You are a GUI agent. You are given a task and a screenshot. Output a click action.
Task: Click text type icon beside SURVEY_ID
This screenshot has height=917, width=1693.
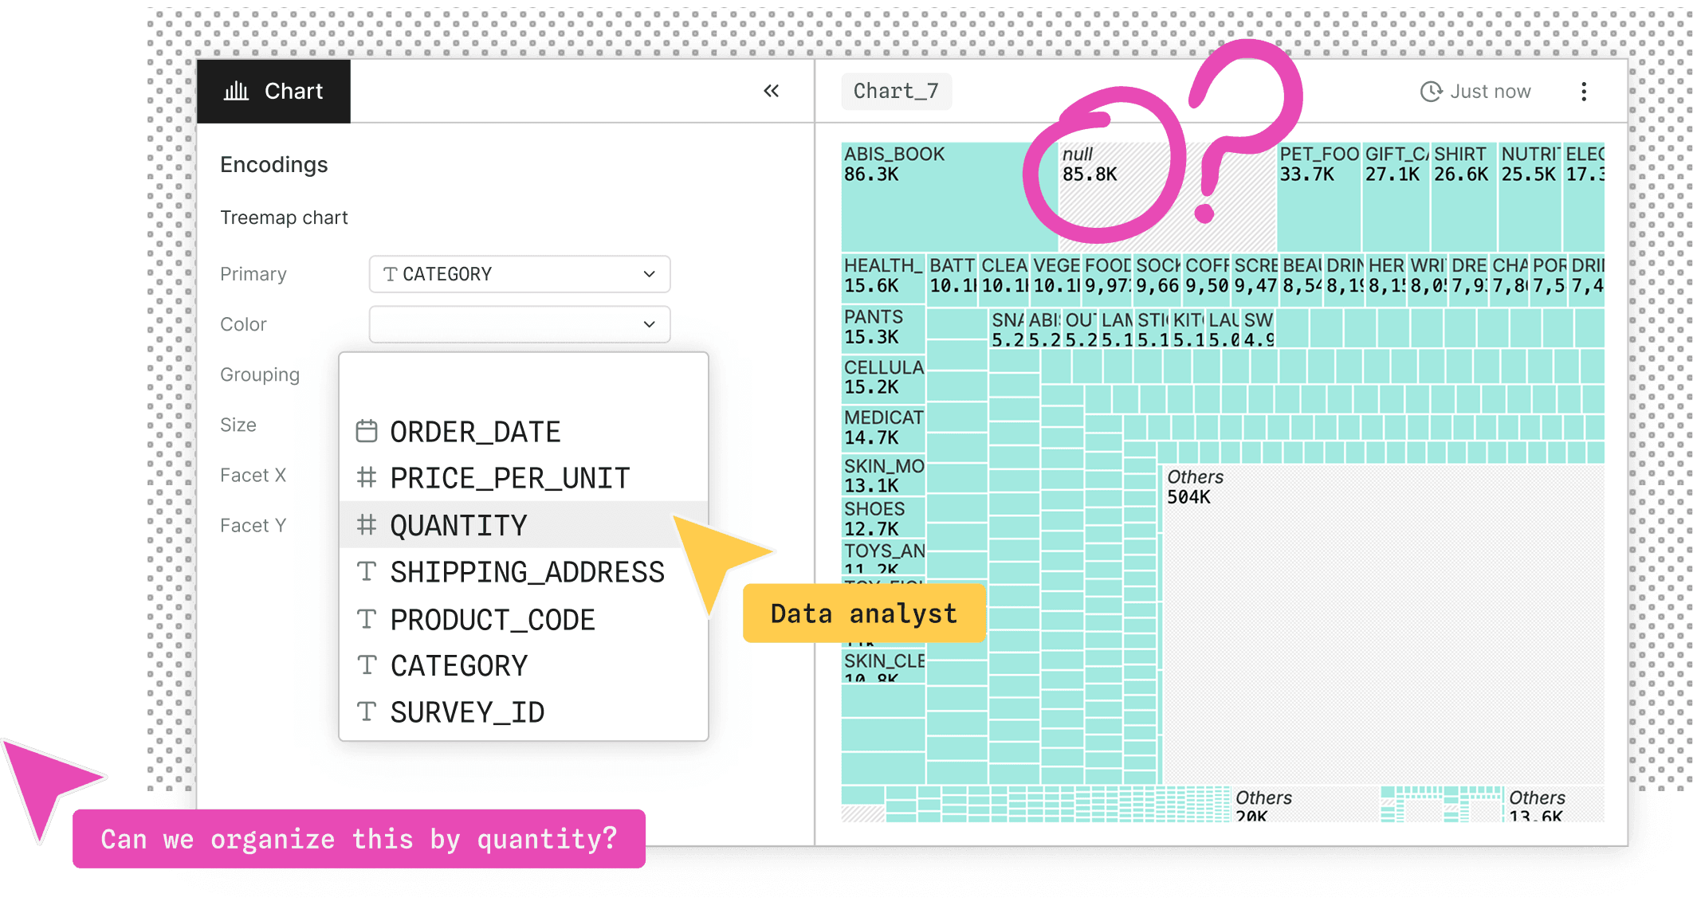coord(366,711)
